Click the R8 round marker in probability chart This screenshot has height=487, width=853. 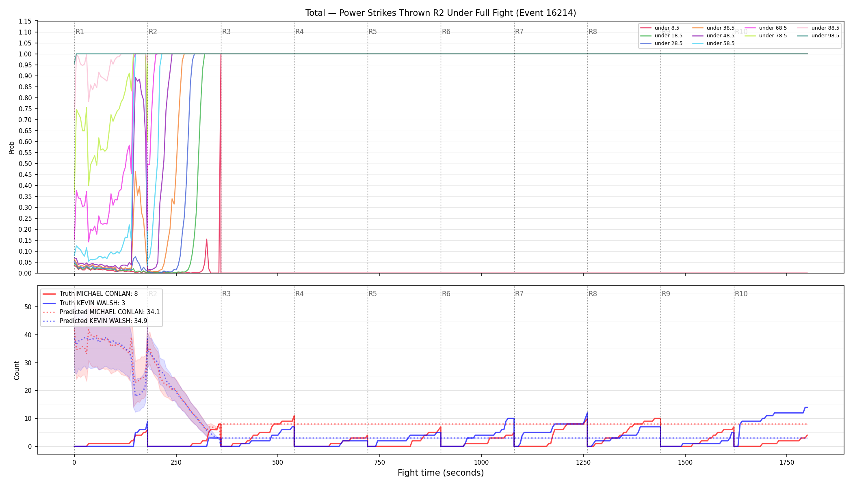coord(593,32)
